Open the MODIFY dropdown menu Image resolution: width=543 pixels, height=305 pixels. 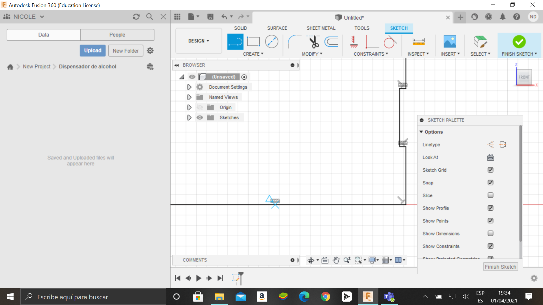(x=312, y=54)
